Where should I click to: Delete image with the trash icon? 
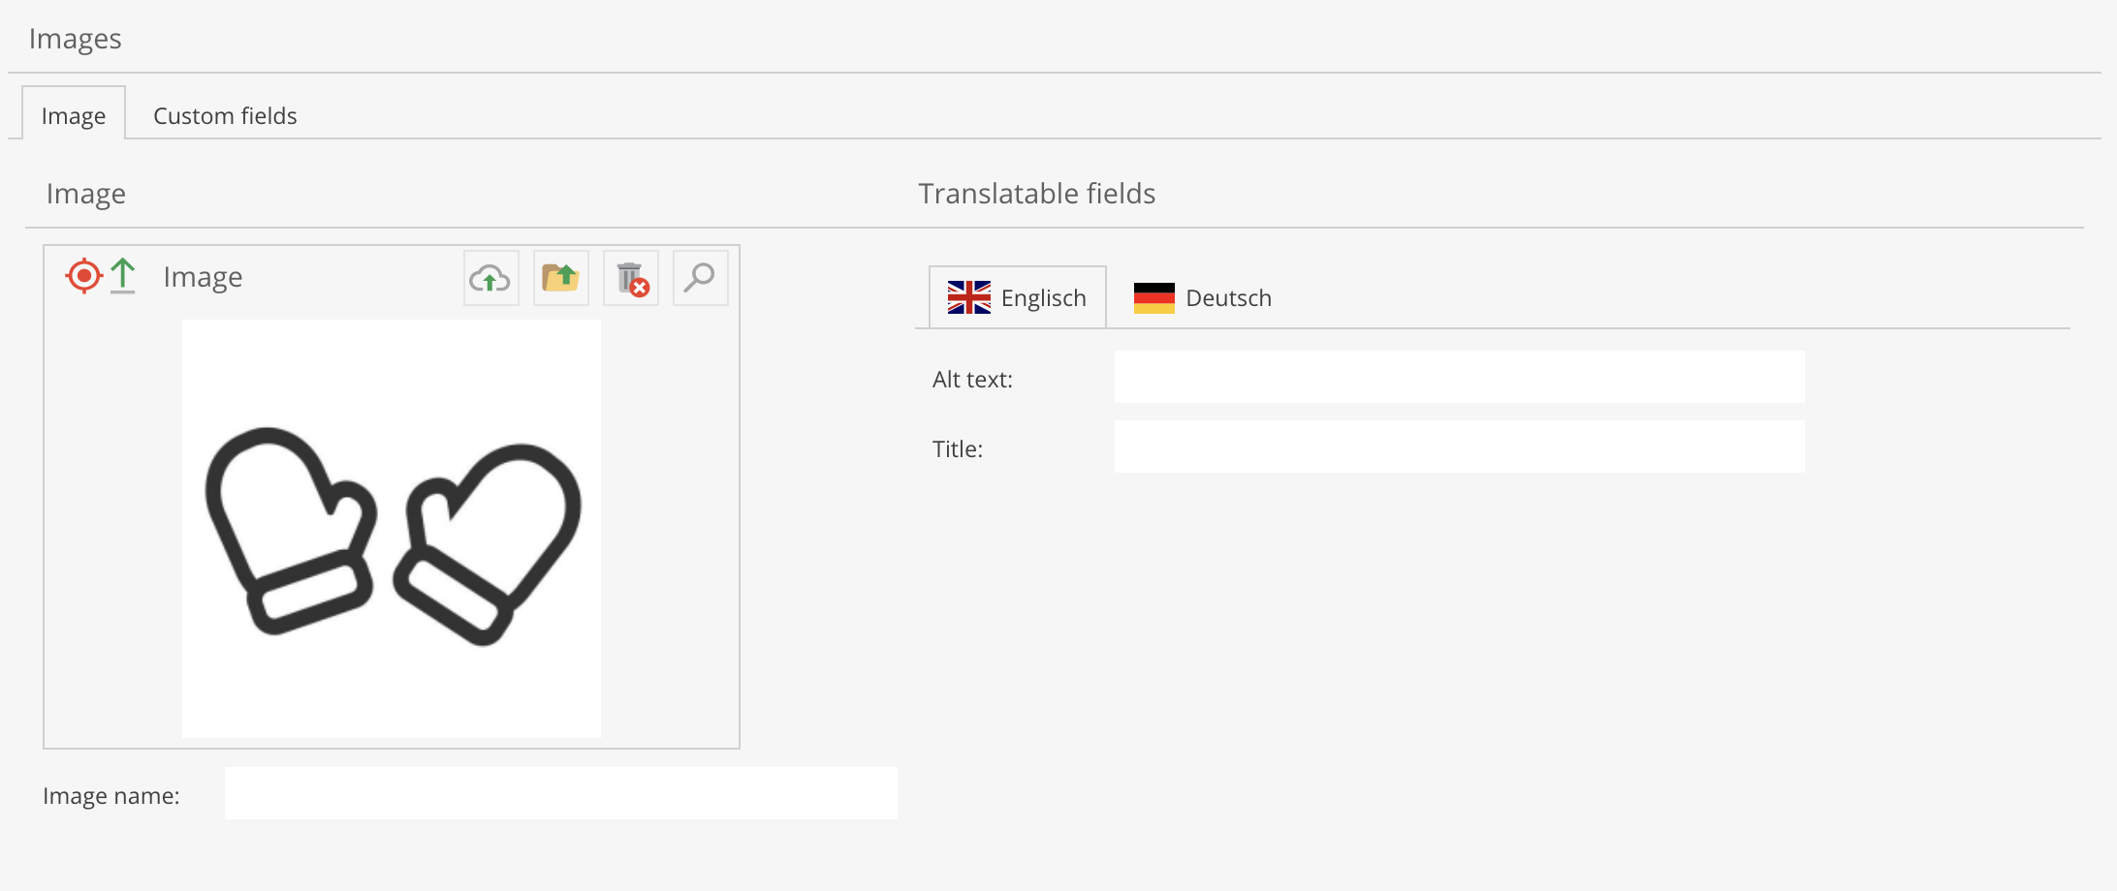pos(631,279)
